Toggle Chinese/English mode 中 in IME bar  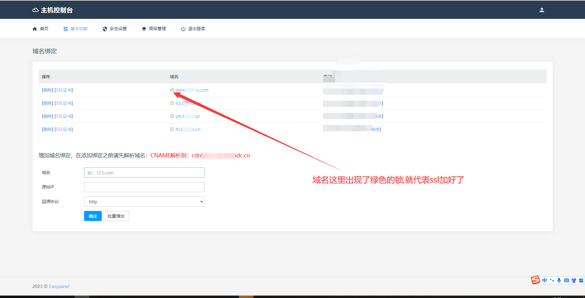(544, 280)
